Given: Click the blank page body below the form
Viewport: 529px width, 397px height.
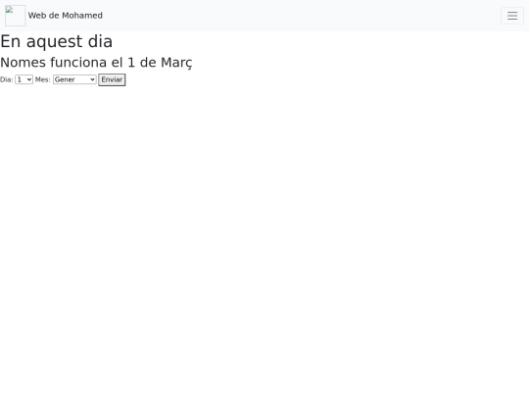Looking at the screenshot, I should 264,236.
